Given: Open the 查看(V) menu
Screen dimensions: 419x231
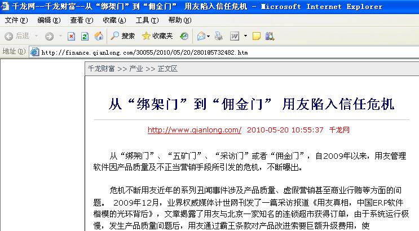Looking at the screenshot, I should click(82, 20).
